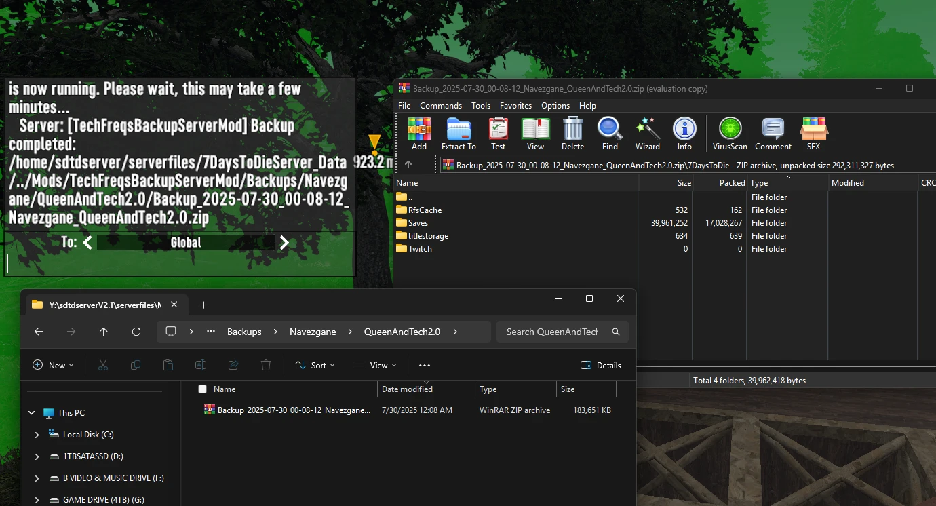Refresh the File Explorer folder
The width and height of the screenshot is (936, 506).
pos(136,332)
